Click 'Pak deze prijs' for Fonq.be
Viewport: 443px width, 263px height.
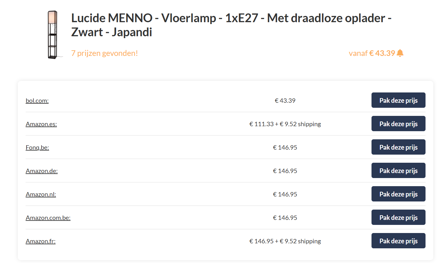[398, 147]
